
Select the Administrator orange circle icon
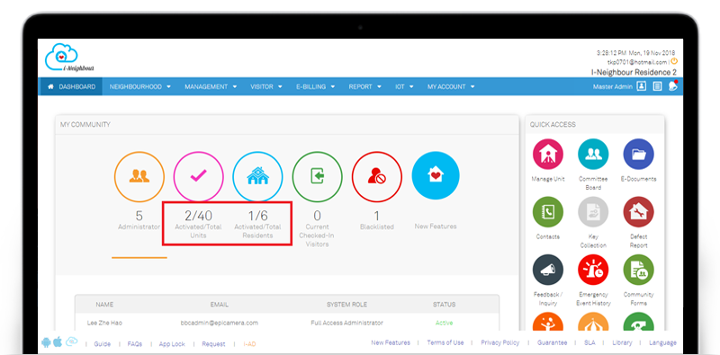coord(139,176)
